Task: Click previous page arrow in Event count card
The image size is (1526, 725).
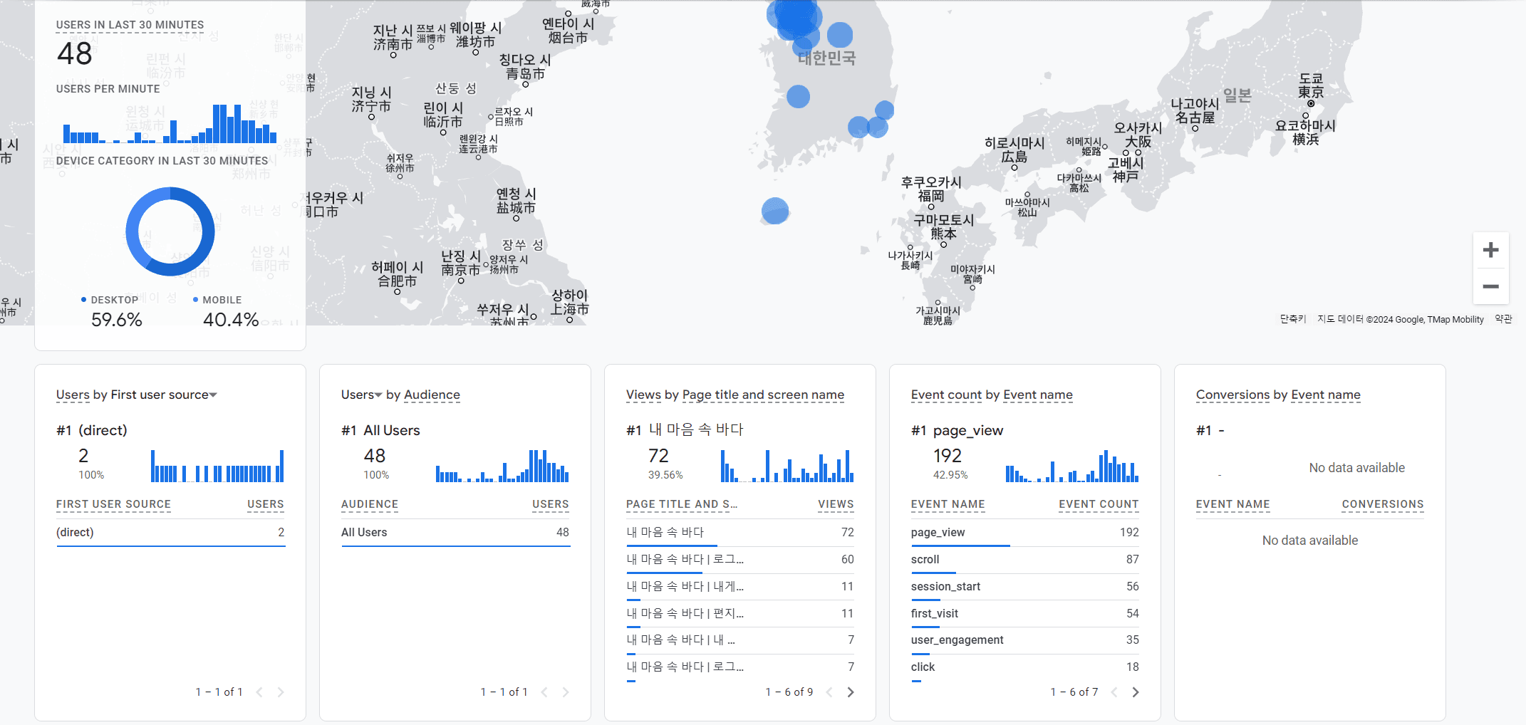Action: click(x=1114, y=692)
